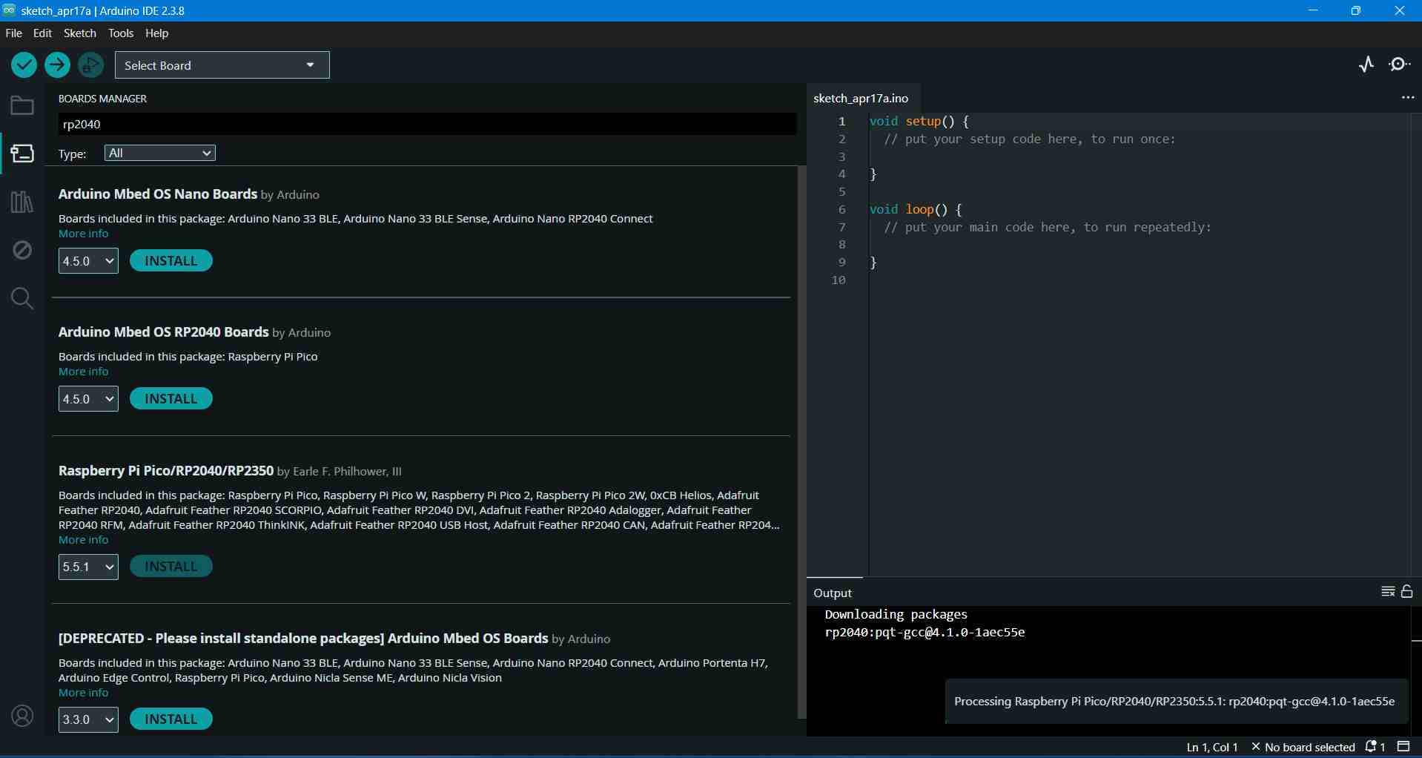Open the Search sidebar icon
Screen dimensions: 1422x758
click(22, 298)
